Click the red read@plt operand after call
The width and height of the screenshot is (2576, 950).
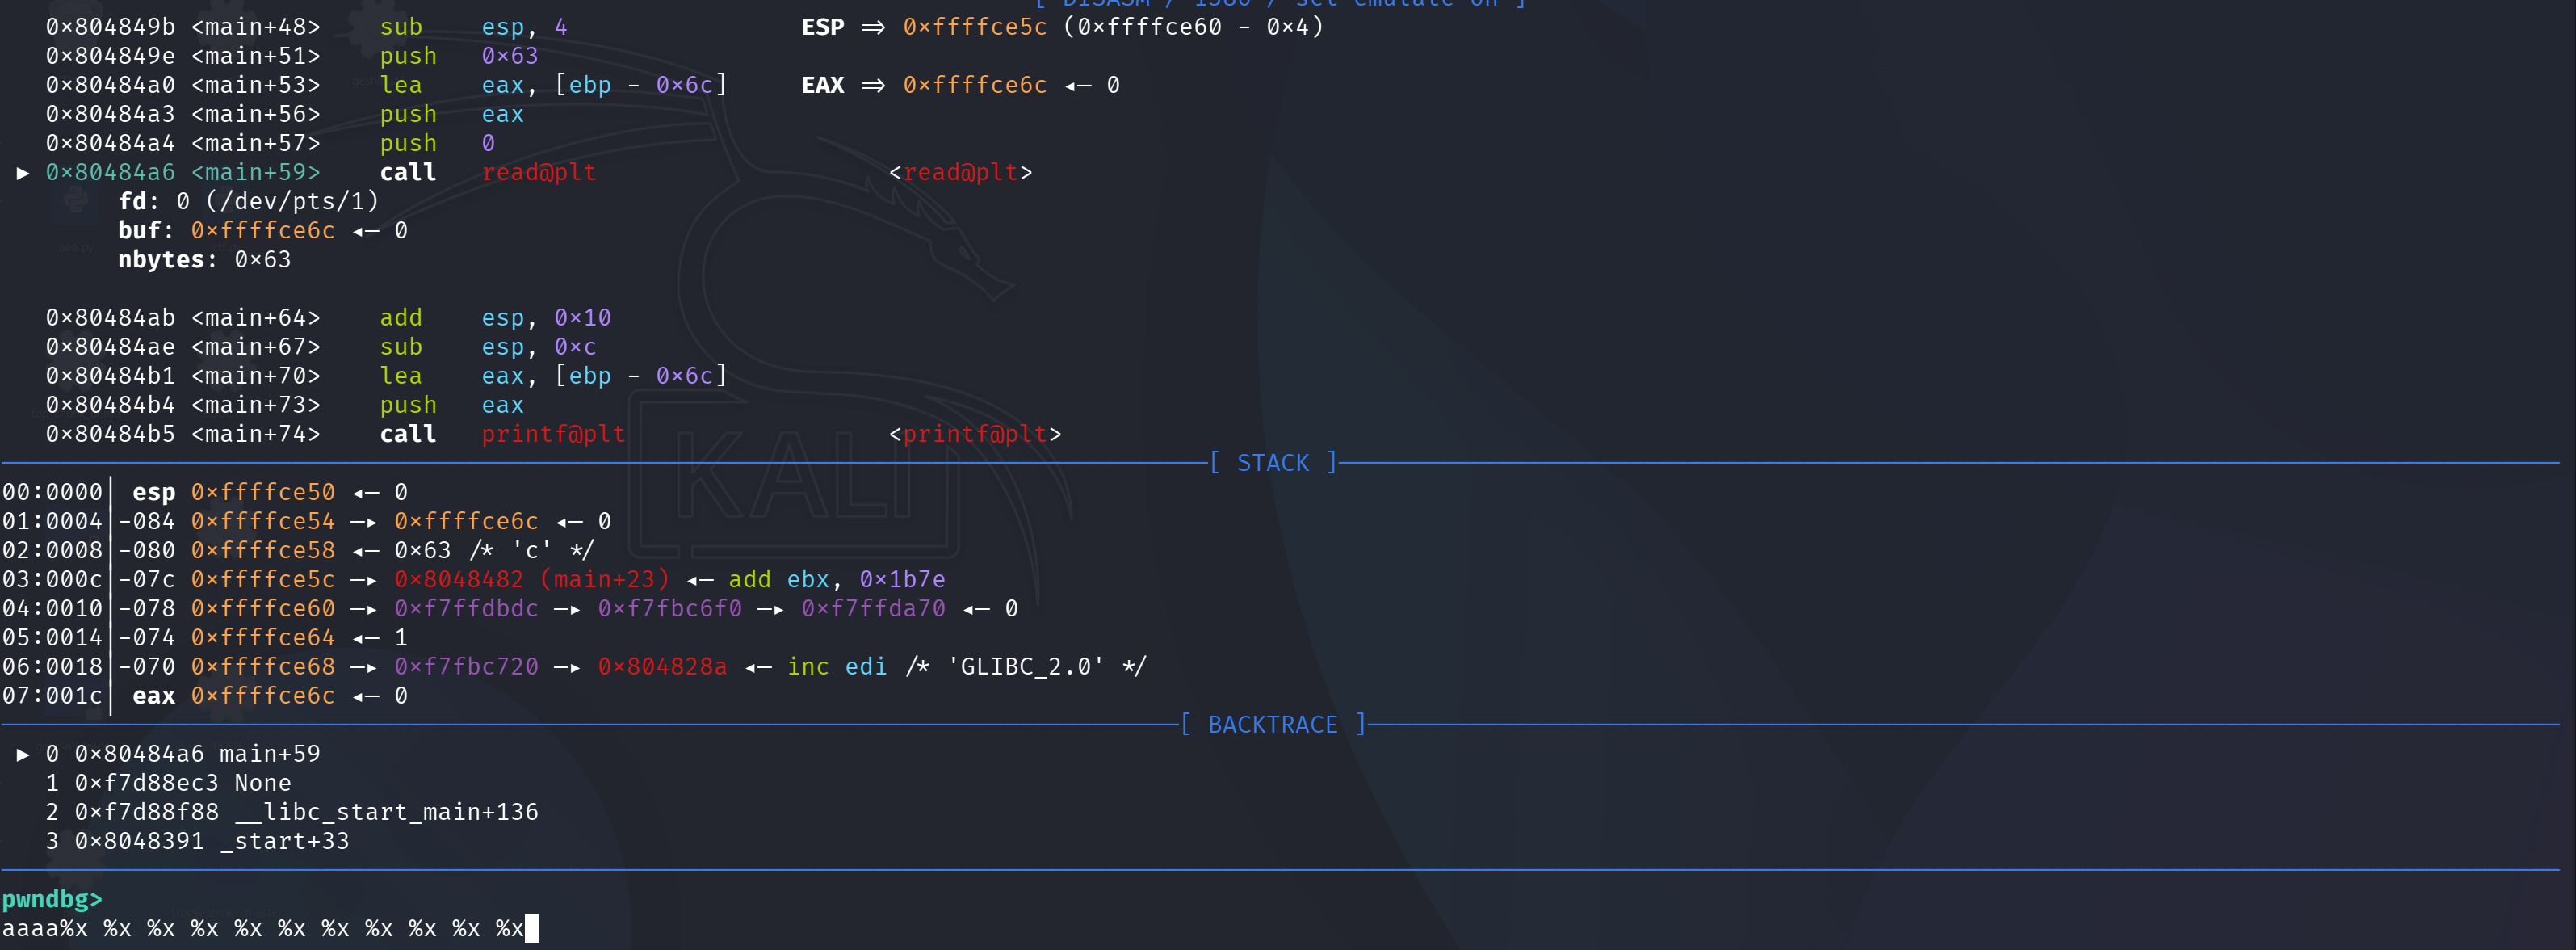pos(539,172)
